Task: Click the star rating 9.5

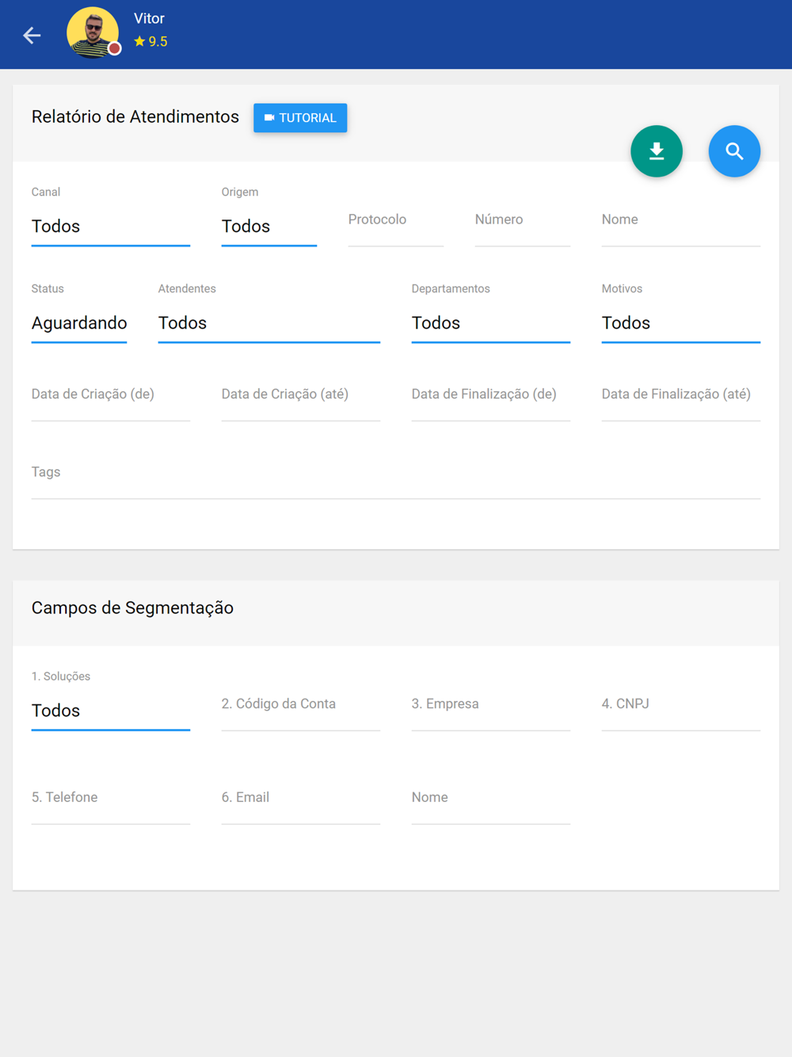Action: (150, 42)
